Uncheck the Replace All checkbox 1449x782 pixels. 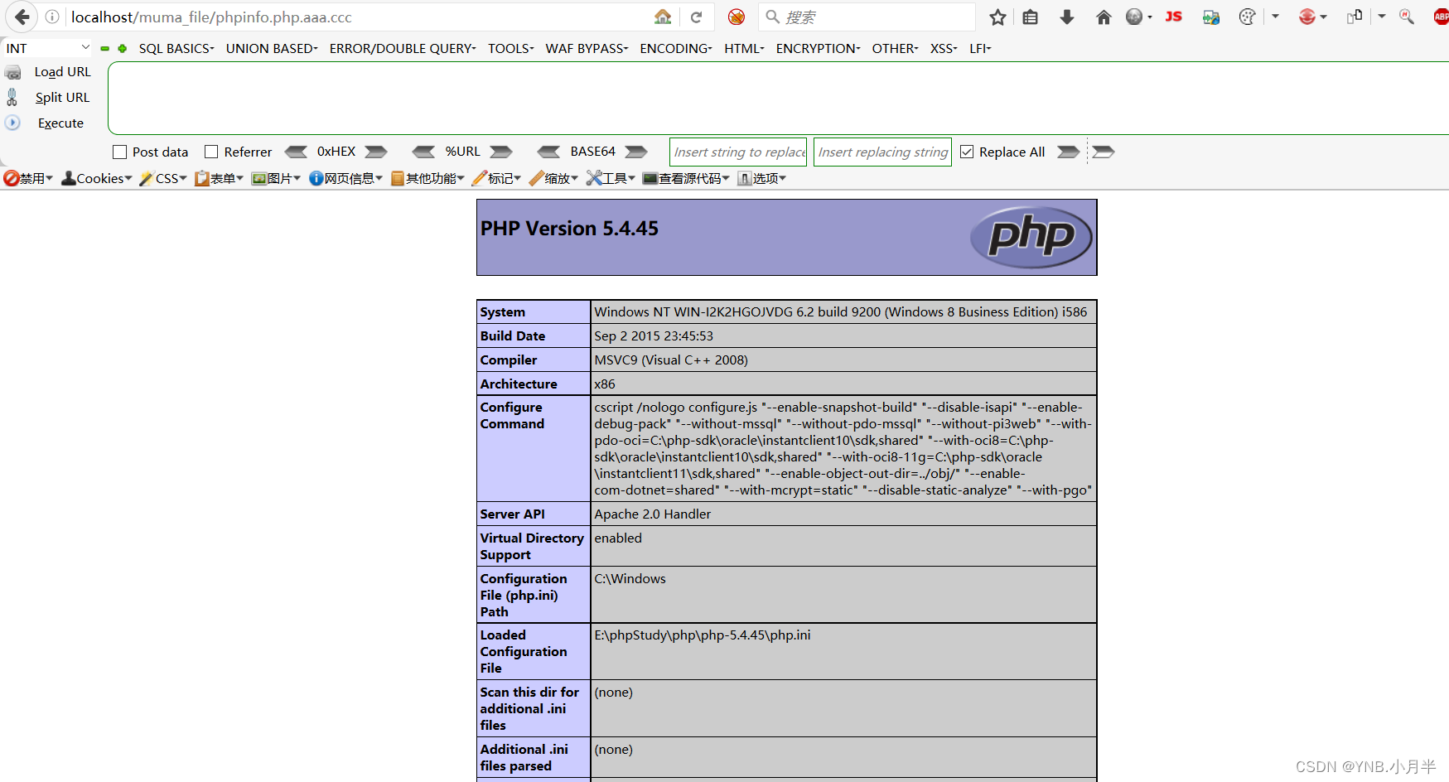click(967, 152)
